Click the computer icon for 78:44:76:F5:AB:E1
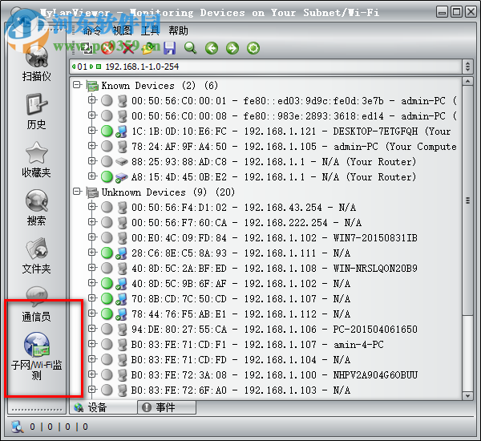The height and width of the screenshot is (441, 481). point(122,314)
